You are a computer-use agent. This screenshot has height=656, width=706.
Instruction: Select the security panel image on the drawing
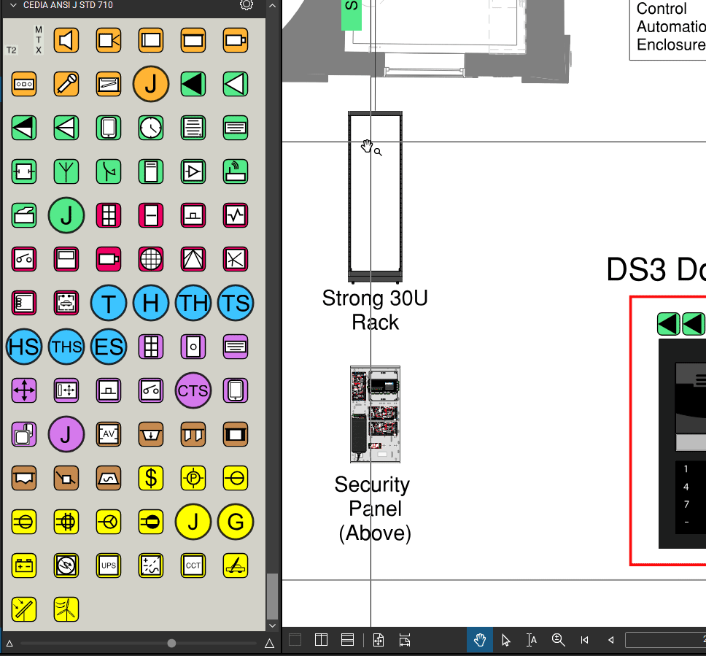375,414
